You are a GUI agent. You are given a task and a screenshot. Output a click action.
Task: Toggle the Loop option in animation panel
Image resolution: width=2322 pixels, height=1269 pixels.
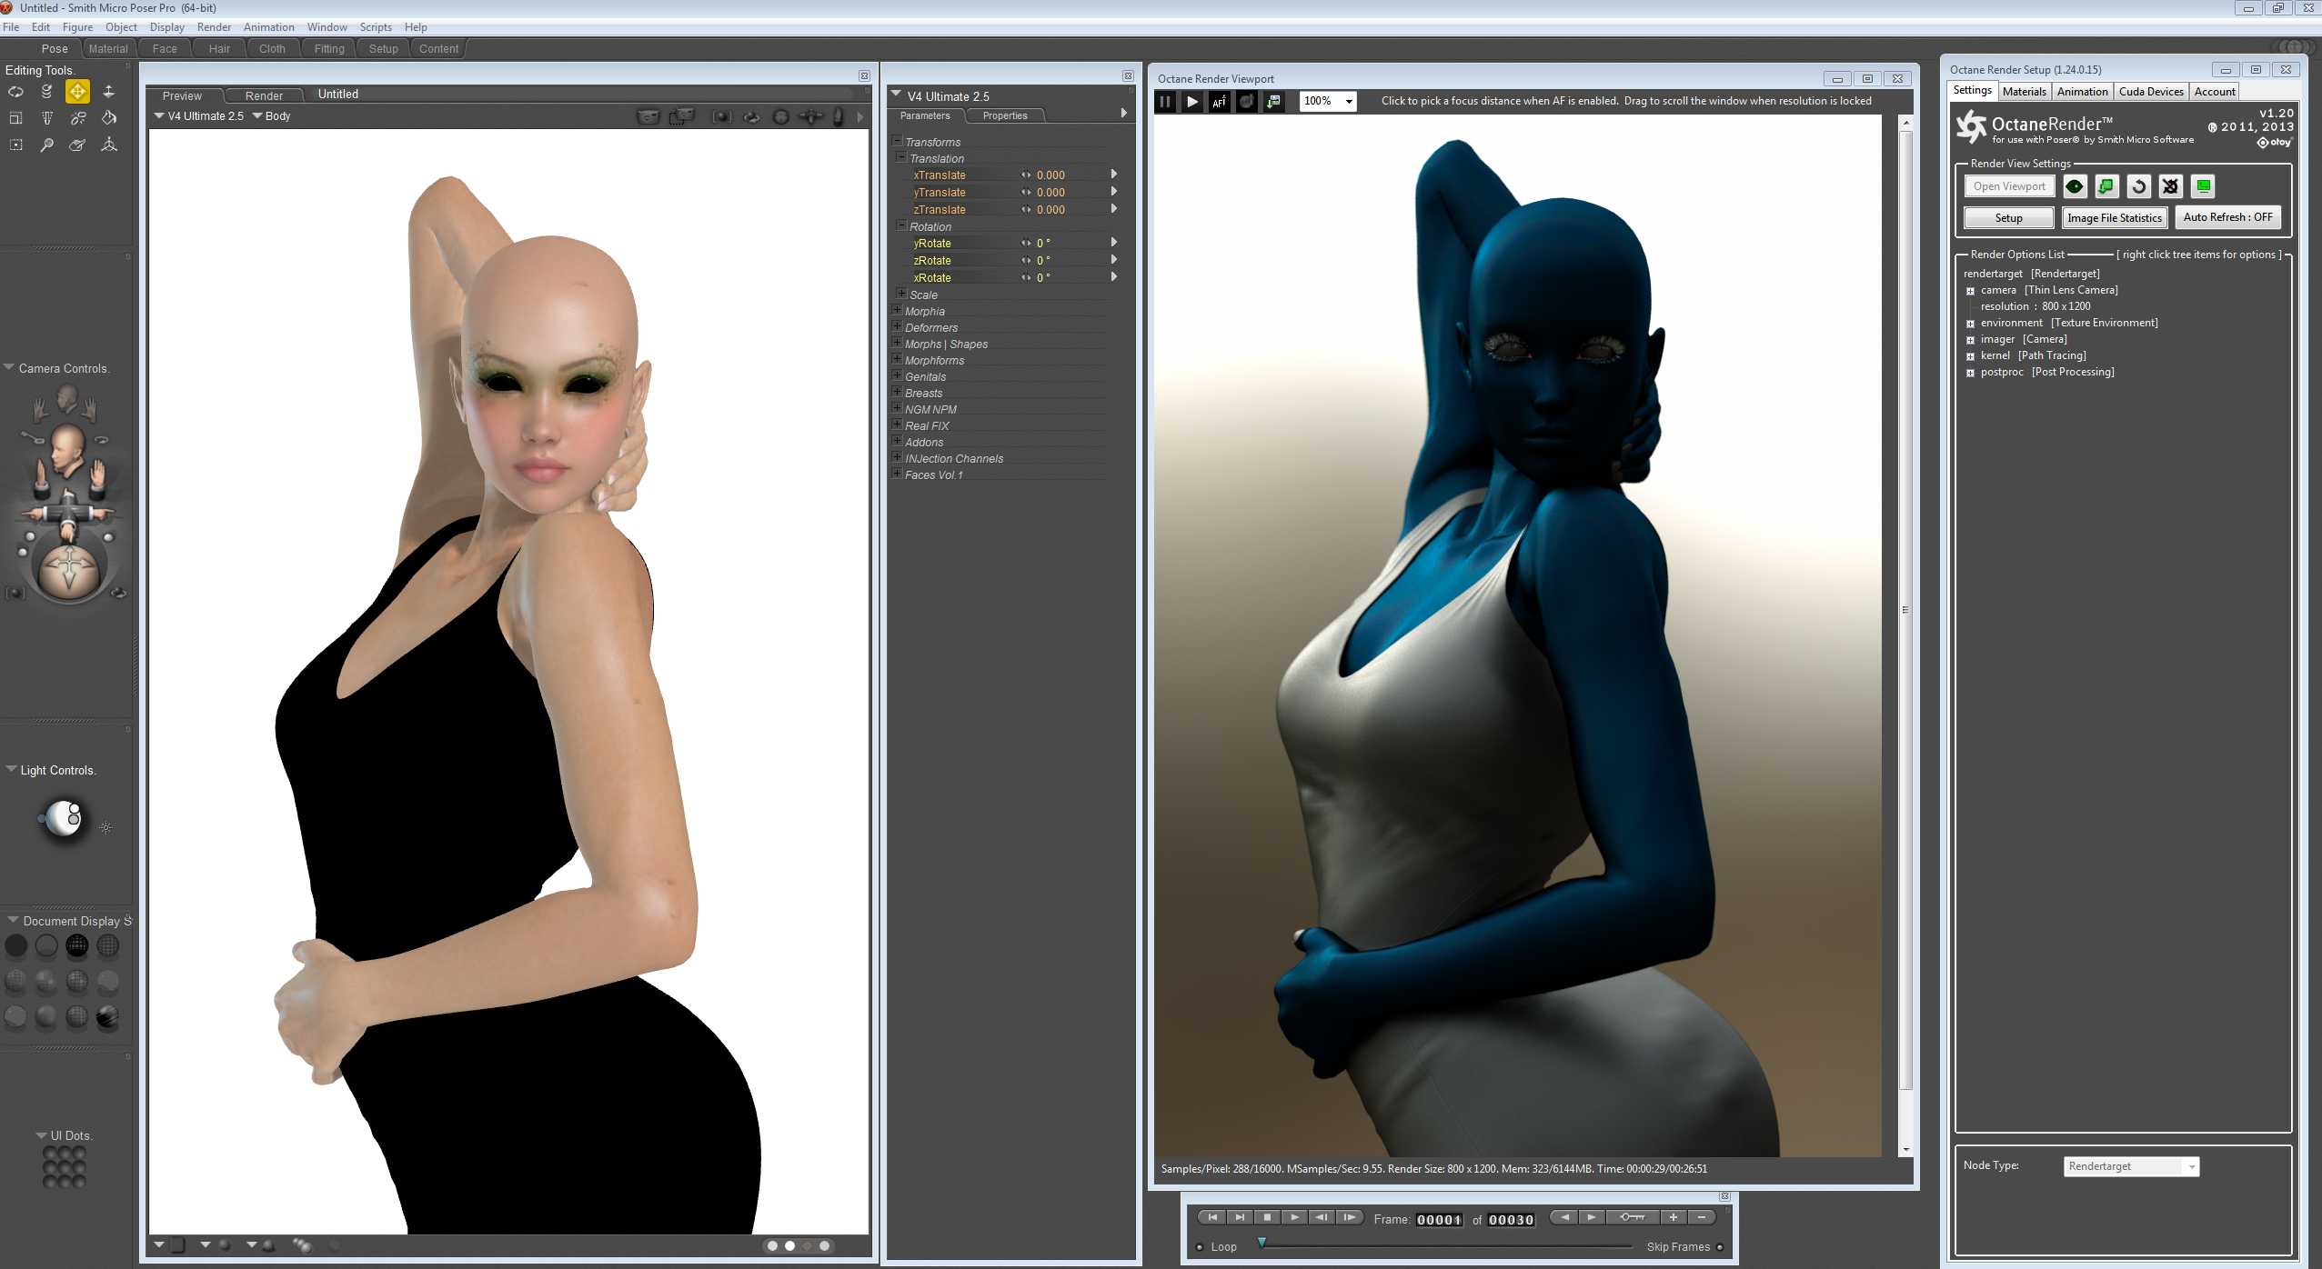point(1200,1247)
